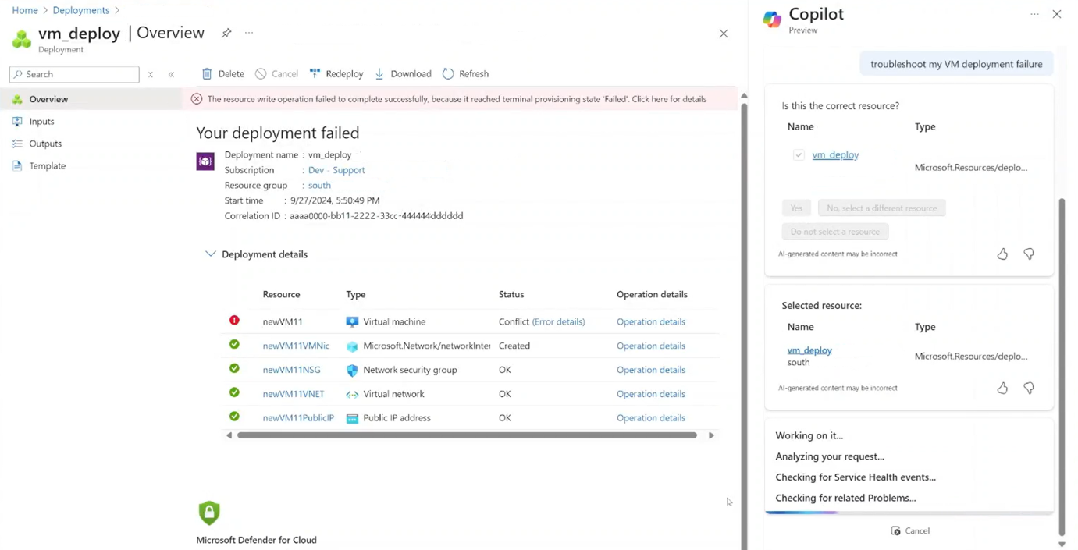The height and width of the screenshot is (550, 1078).
Task: Click the table horizontal scrollbar right arrow
Action: 711,435
